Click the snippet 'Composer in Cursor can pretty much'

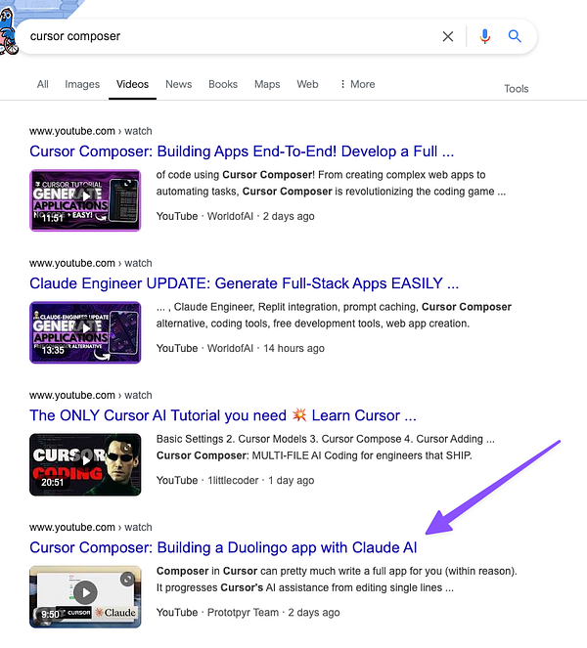point(337,580)
